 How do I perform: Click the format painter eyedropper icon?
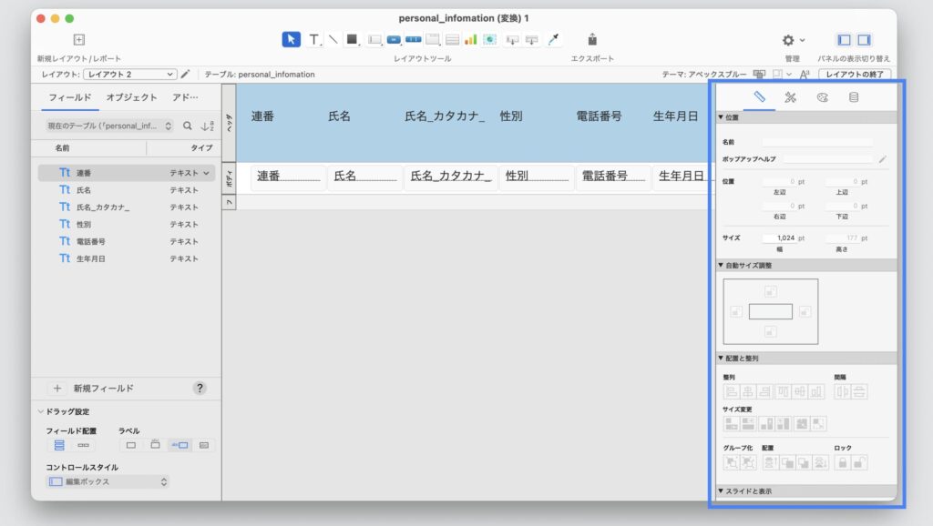(x=554, y=39)
